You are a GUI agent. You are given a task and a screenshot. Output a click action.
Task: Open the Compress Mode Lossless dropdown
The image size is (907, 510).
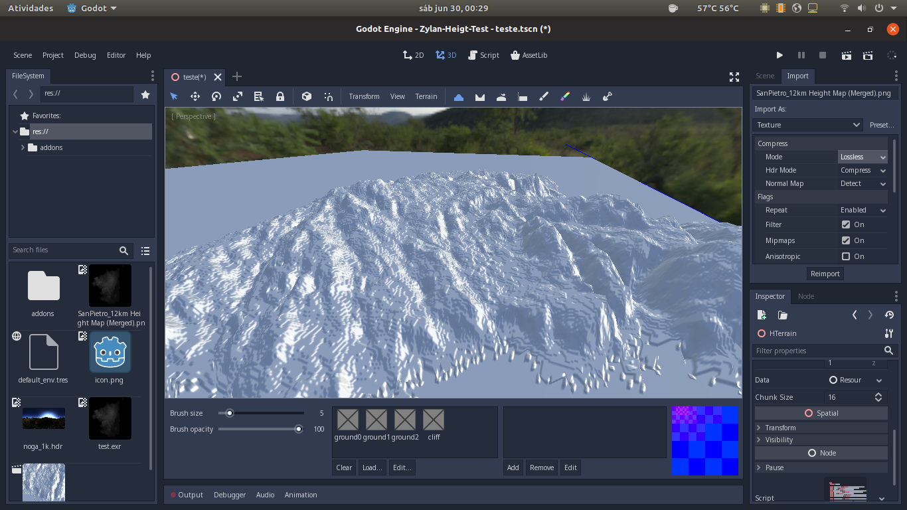pos(863,157)
